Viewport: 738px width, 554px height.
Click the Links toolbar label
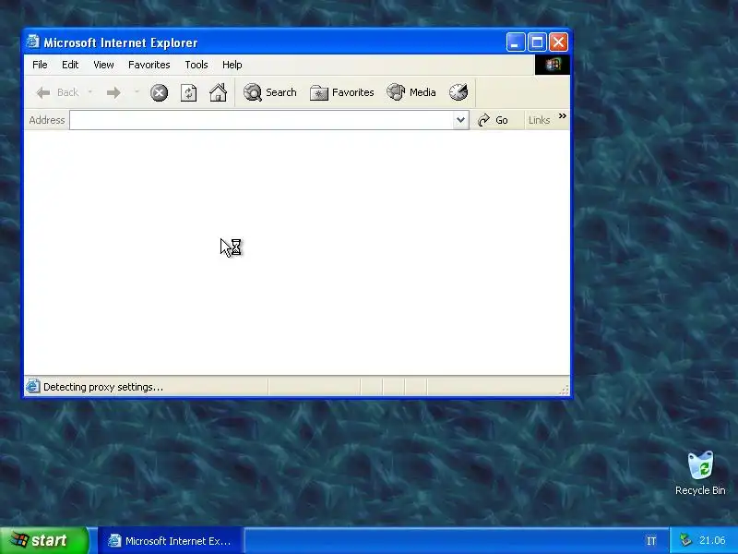click(x=539, y=120)
